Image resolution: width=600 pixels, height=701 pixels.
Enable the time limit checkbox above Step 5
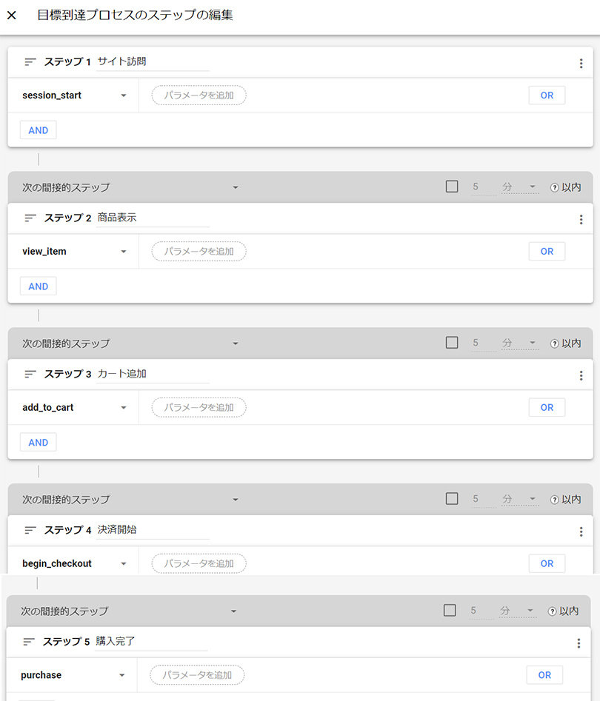pos(450,611)
